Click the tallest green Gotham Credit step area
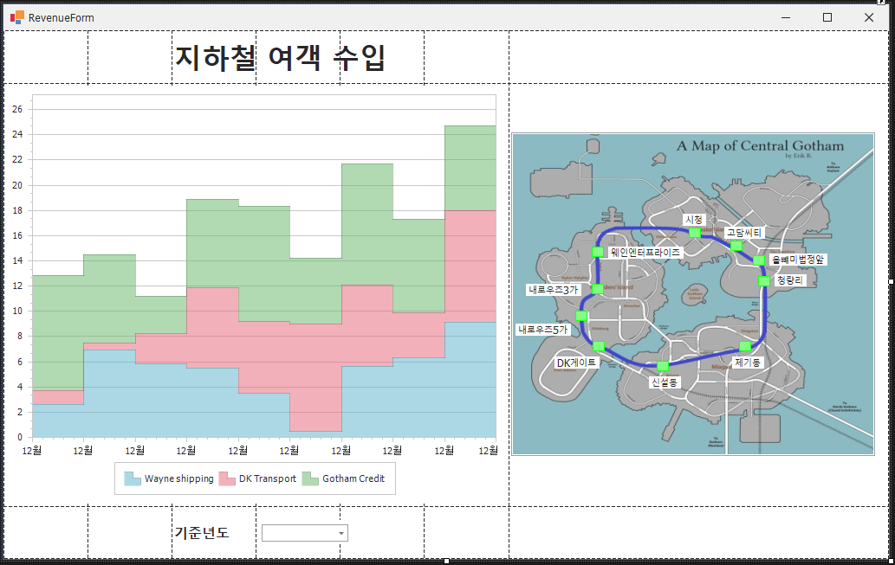 [x=470, y=168]
